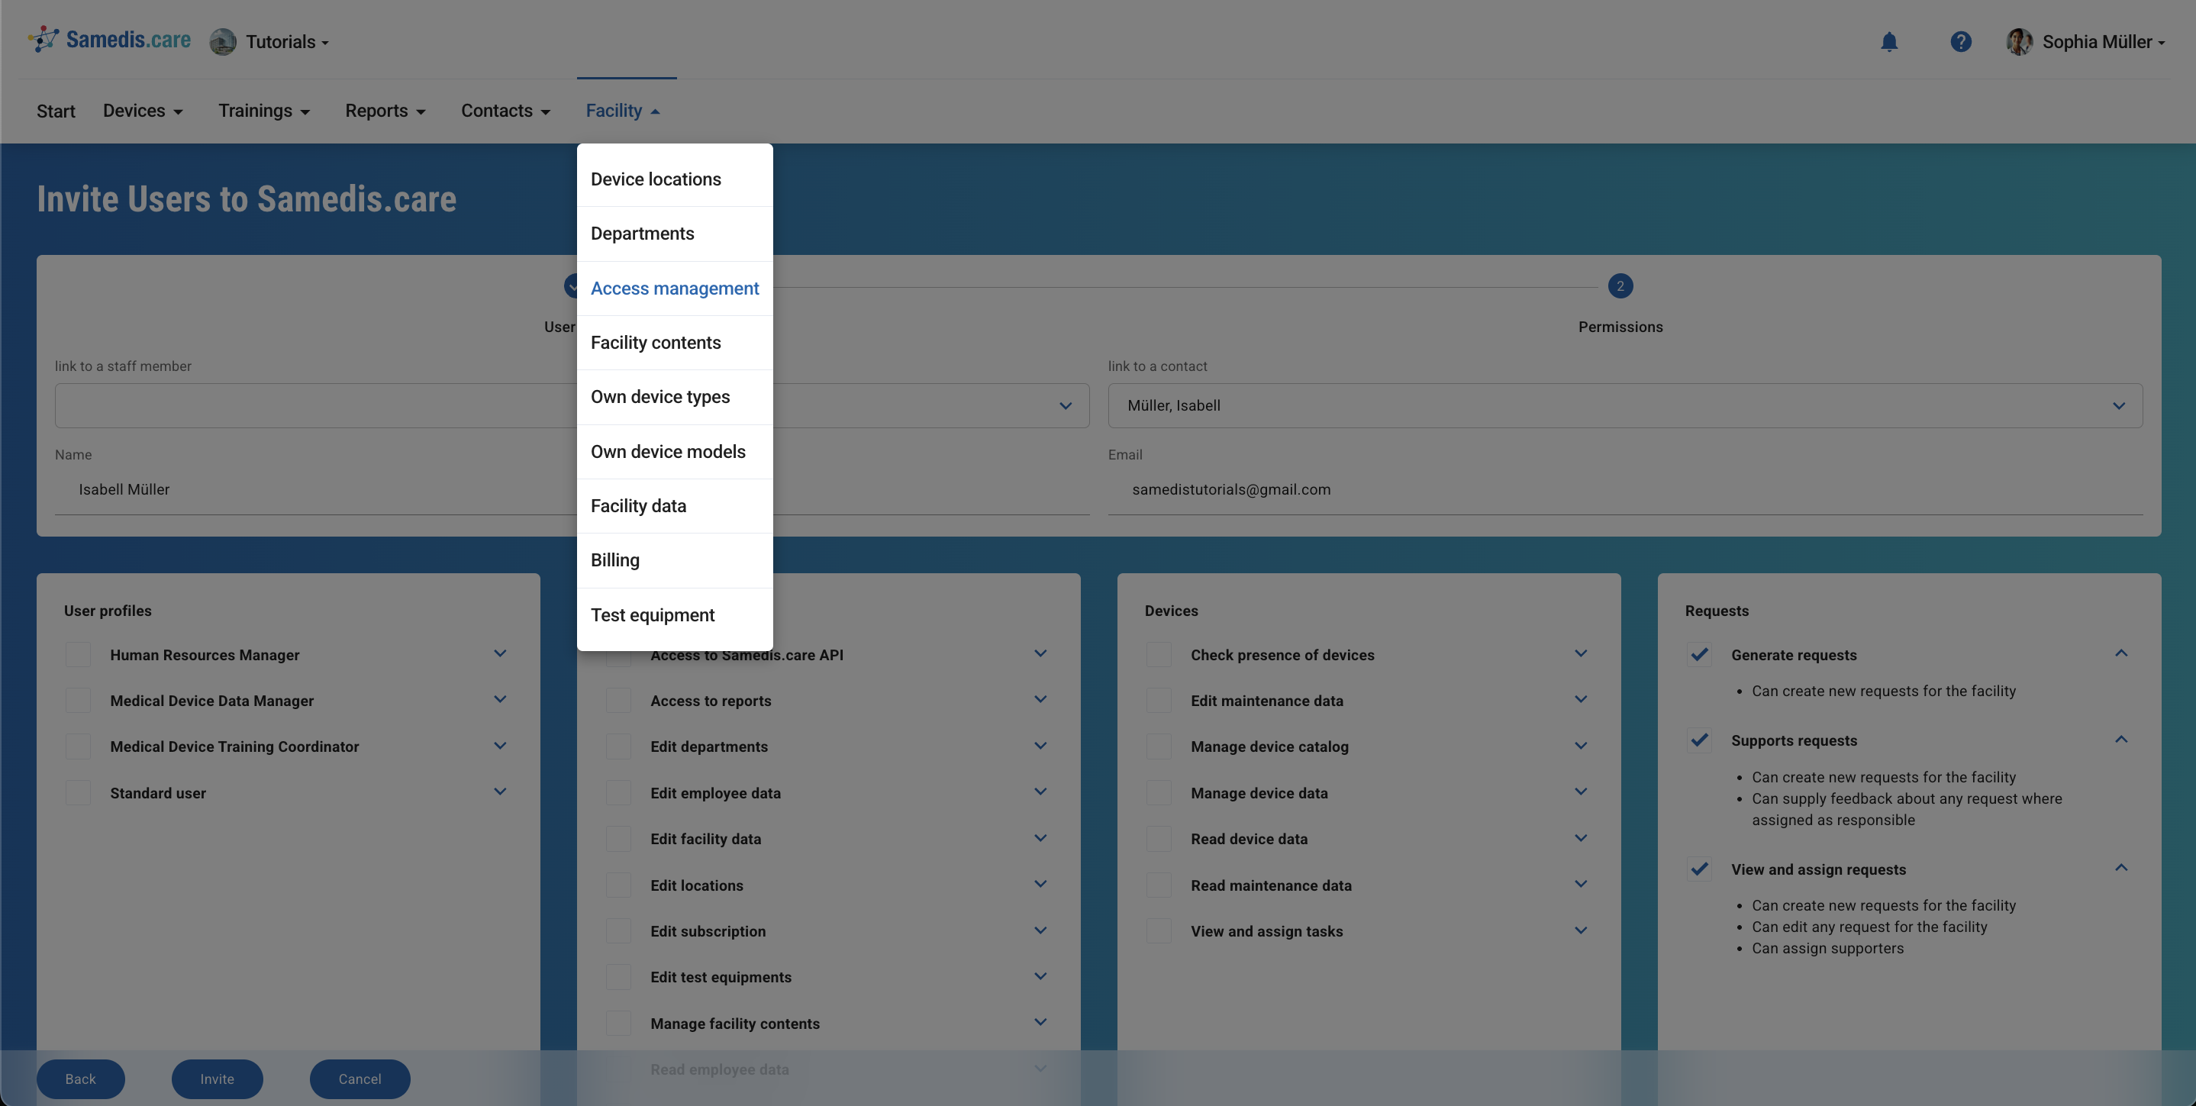The width and height of the screenshot is (2196, 1106).
Task: Click the Invite button
Action: (218, 1078)
